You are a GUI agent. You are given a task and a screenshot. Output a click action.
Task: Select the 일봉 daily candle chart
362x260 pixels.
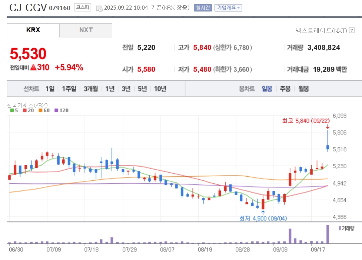[x=267, y=89]
